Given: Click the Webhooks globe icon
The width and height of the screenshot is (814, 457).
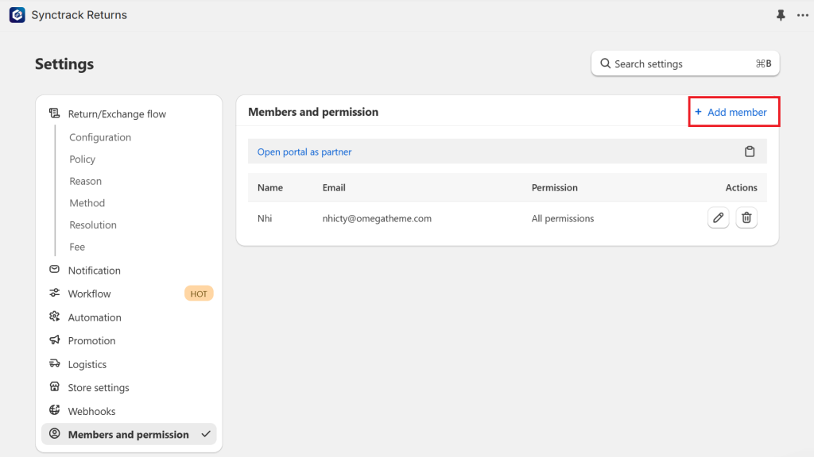Looking at the screenshot, I should tap(55, 410).
